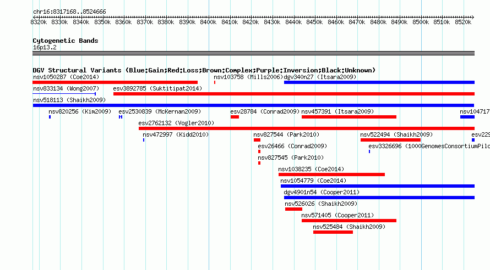Click the 8400k ruler tick label
The image size is (490, 270).
pos(208,22)
